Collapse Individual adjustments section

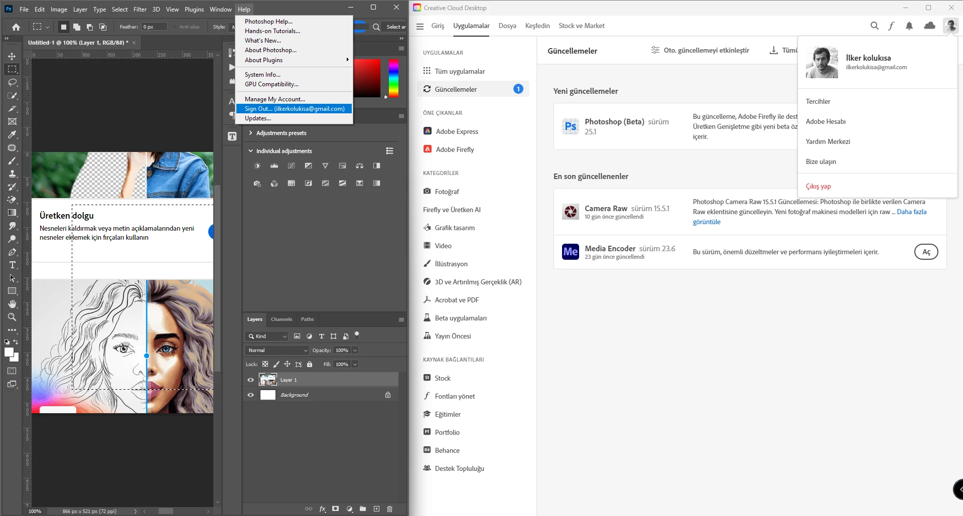tap(250, 151)
